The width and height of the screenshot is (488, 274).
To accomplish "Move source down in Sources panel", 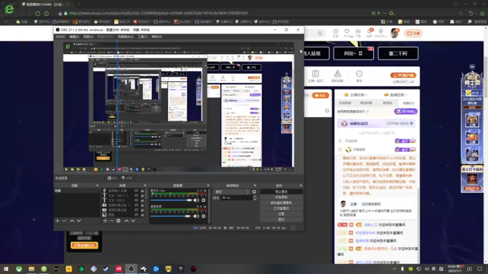I will click(x=133, y=220).
